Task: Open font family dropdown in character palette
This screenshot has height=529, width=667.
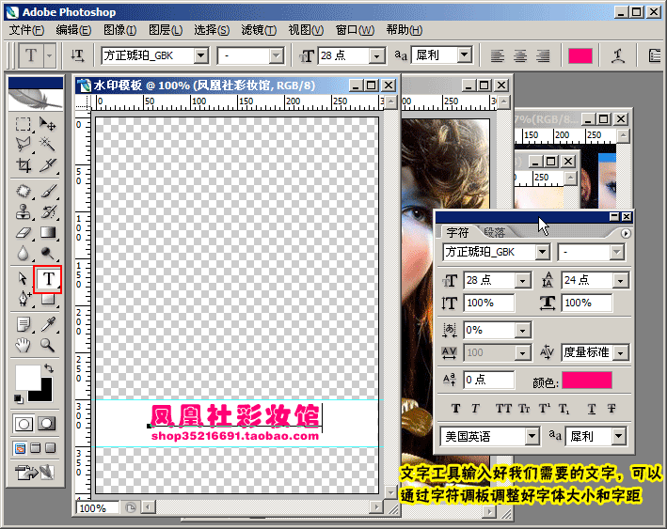Action: tap(542, 252)
